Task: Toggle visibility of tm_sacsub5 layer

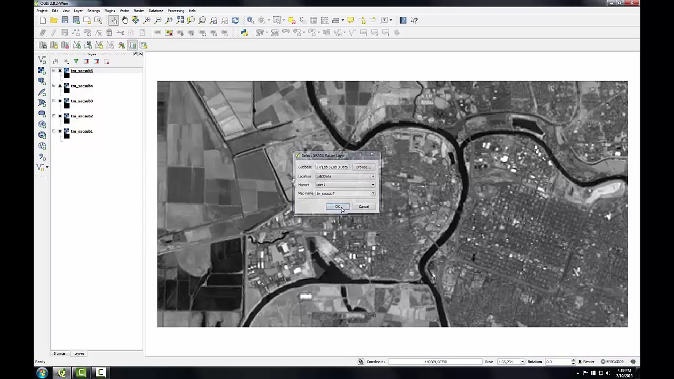Action: click(60, 71)
